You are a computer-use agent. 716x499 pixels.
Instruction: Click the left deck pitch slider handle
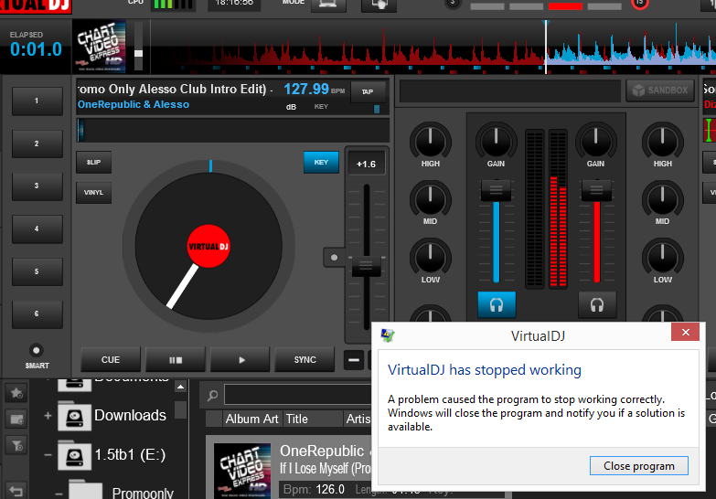(367, 266)
